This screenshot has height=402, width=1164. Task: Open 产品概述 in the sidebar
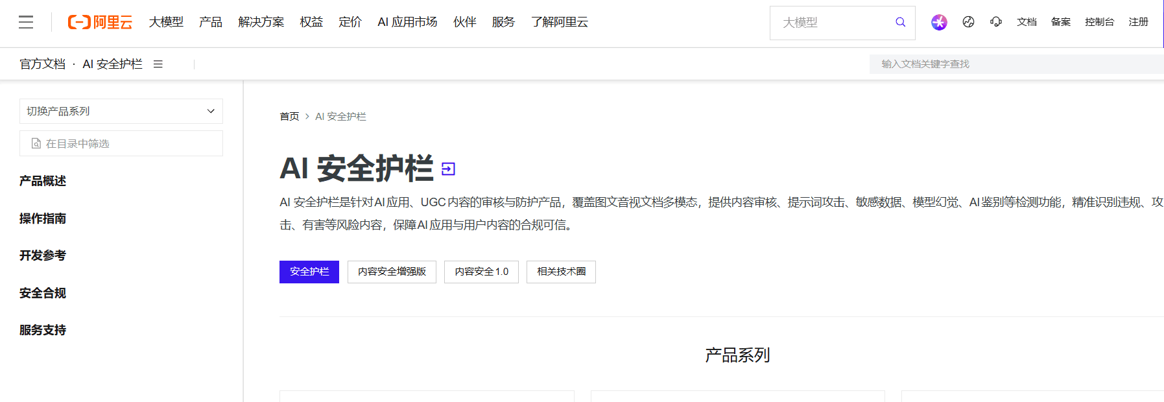pyautogui.click(x=43, y=181)
